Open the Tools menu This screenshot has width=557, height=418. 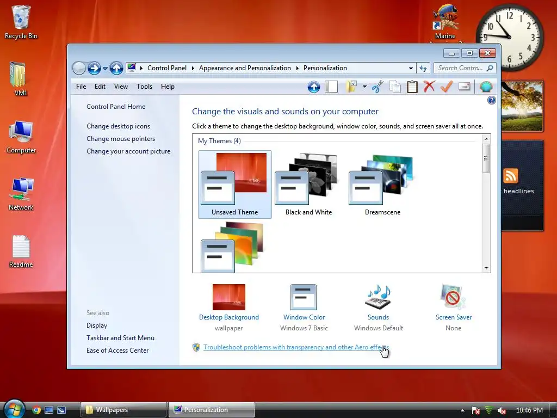144,87
